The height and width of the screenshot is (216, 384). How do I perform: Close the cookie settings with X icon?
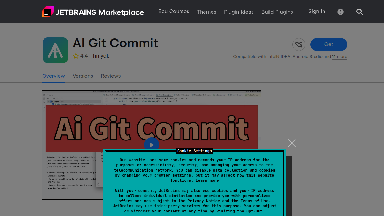292,143
